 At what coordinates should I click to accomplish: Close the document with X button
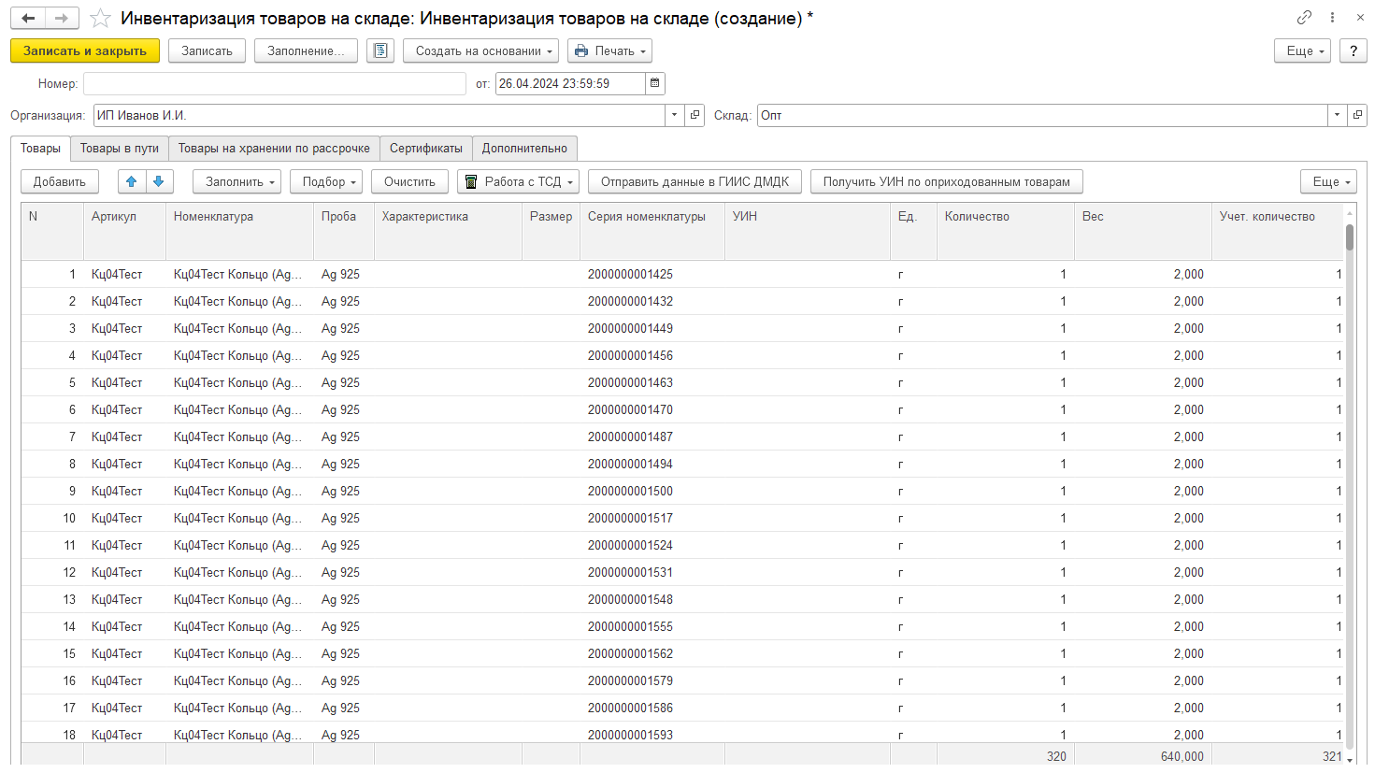coord(1360,18)
